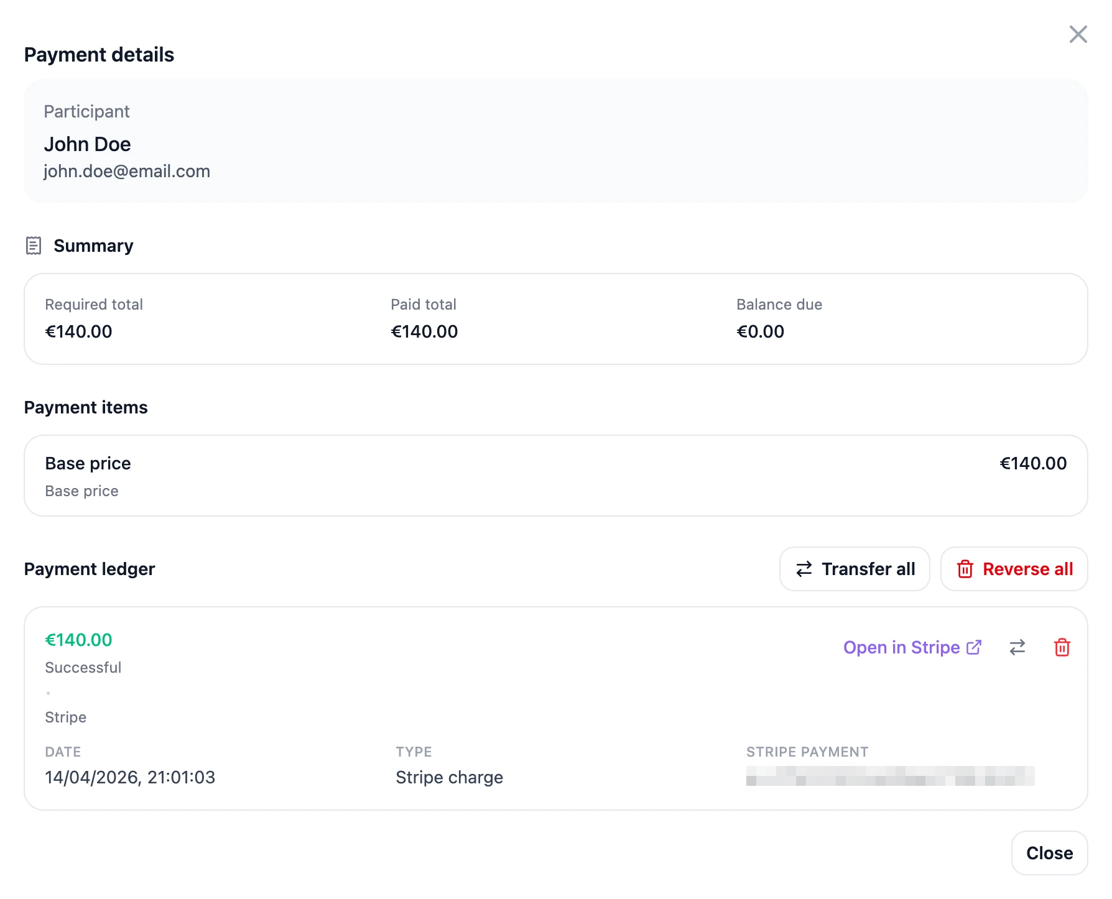This screenshot has height=899, width=1112.
Task: Click the STRIPE PAYMENT column label
Action: pyautogui.click(x=807, y=752)
